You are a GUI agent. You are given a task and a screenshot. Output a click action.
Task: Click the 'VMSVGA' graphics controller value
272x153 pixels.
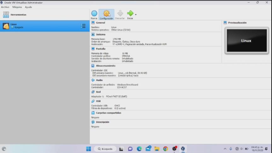click(126, 56)
